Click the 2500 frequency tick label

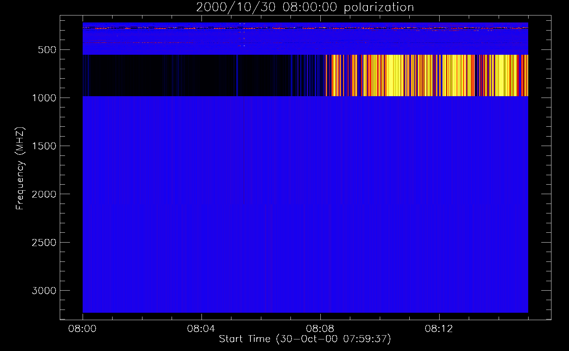click(44, 243)
